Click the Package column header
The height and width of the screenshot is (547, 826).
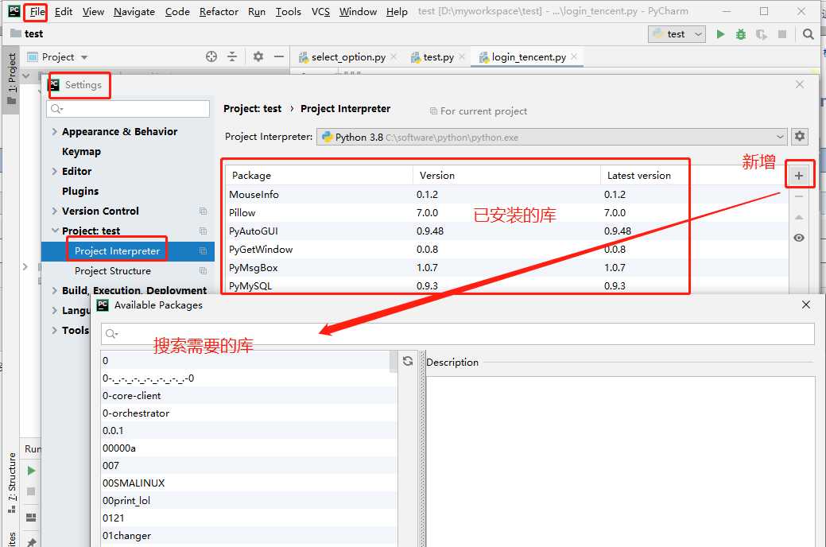click(319, 176)
